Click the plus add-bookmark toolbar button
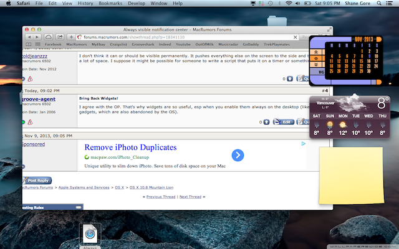Screen dimensions: 399x249 tap(71, 37)
